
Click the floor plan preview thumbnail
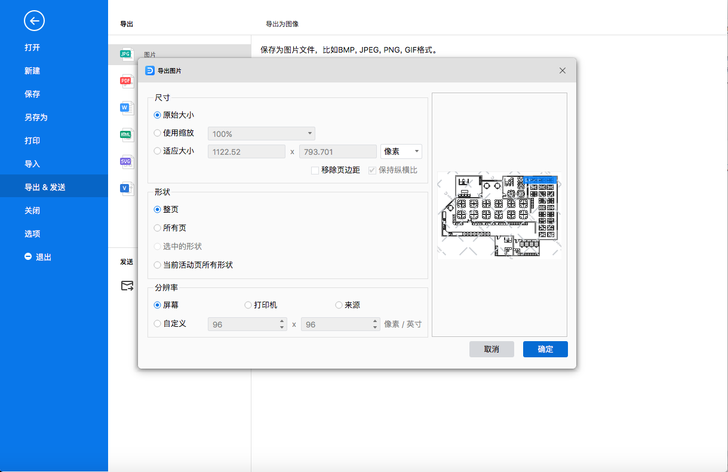(499, 215)
